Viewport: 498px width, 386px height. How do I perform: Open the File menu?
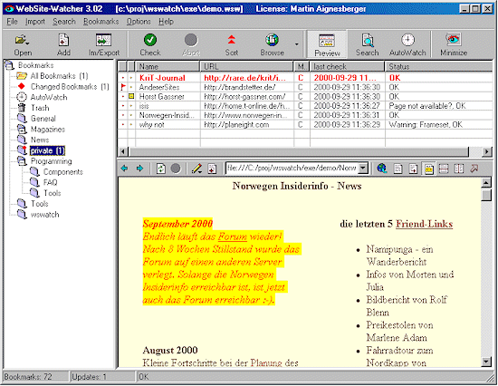[12, 22]
